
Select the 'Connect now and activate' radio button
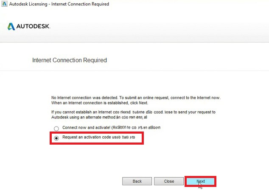tap(56, 128)
